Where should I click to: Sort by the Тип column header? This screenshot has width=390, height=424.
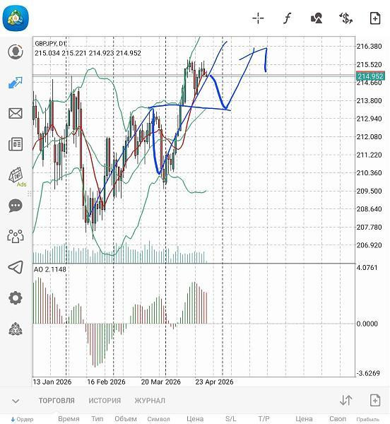(x=97, y=419)
